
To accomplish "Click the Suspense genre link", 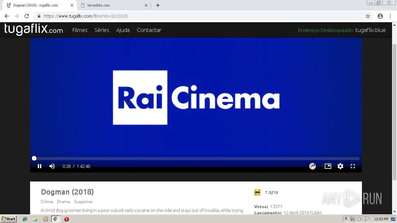I will pyautogui.click(x=83, y=202).
